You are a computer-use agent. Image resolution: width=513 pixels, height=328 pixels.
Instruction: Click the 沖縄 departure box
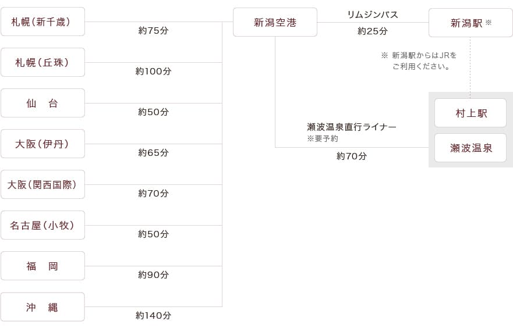tap(43, 307)
